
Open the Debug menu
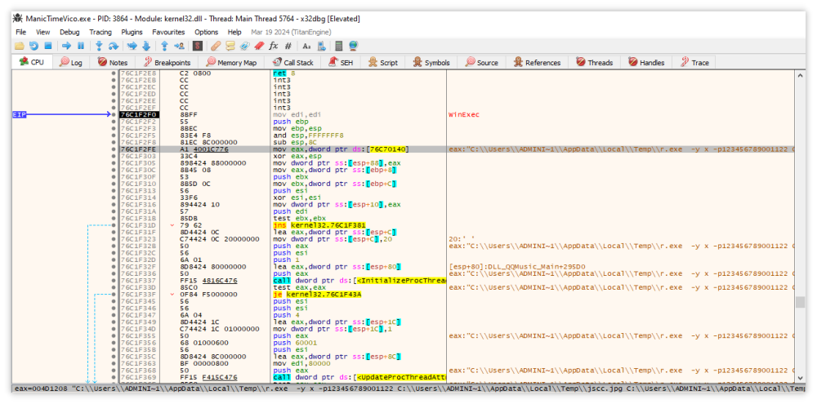click(x=69, y=32)
